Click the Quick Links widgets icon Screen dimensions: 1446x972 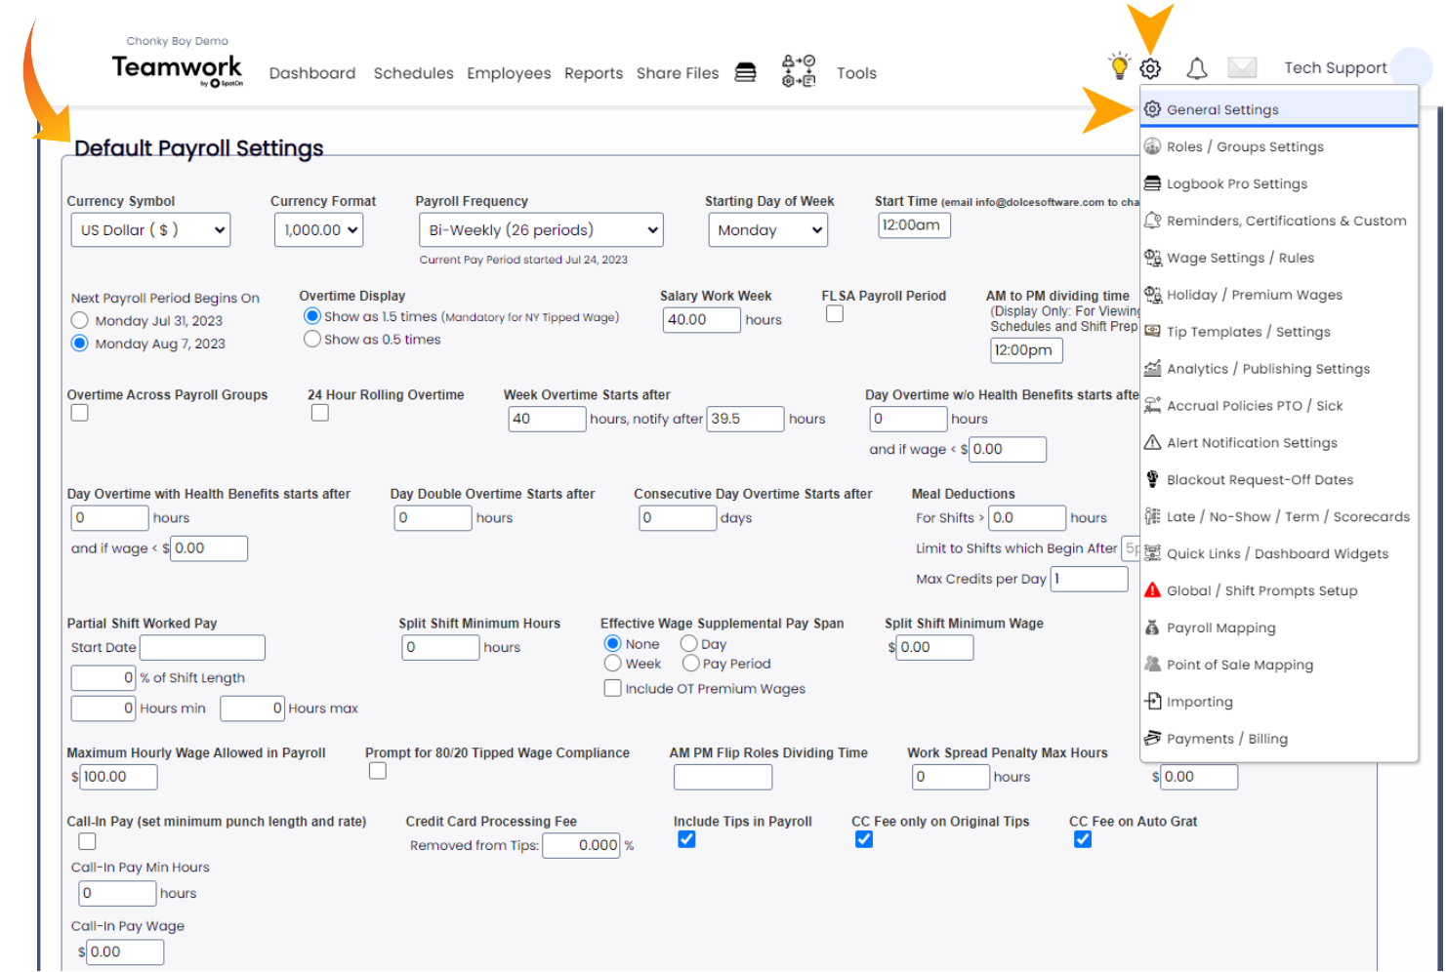click(1152, 554)
